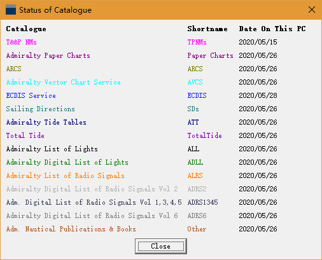Select ARCS in the Catalogue column

14,69
